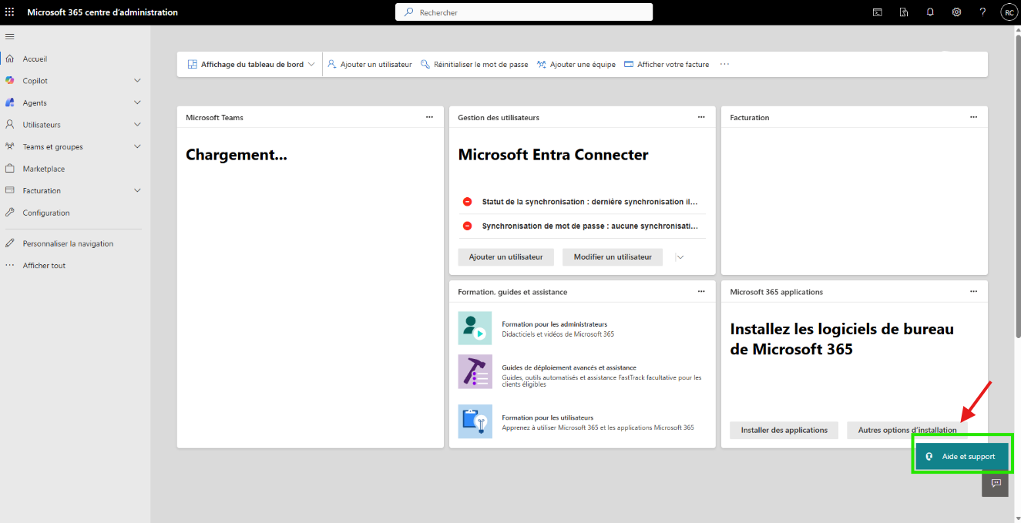Click the header icon left of the bell
Image resolution: width=1021 pixels, height=523 pixels.
coord(904,12)
